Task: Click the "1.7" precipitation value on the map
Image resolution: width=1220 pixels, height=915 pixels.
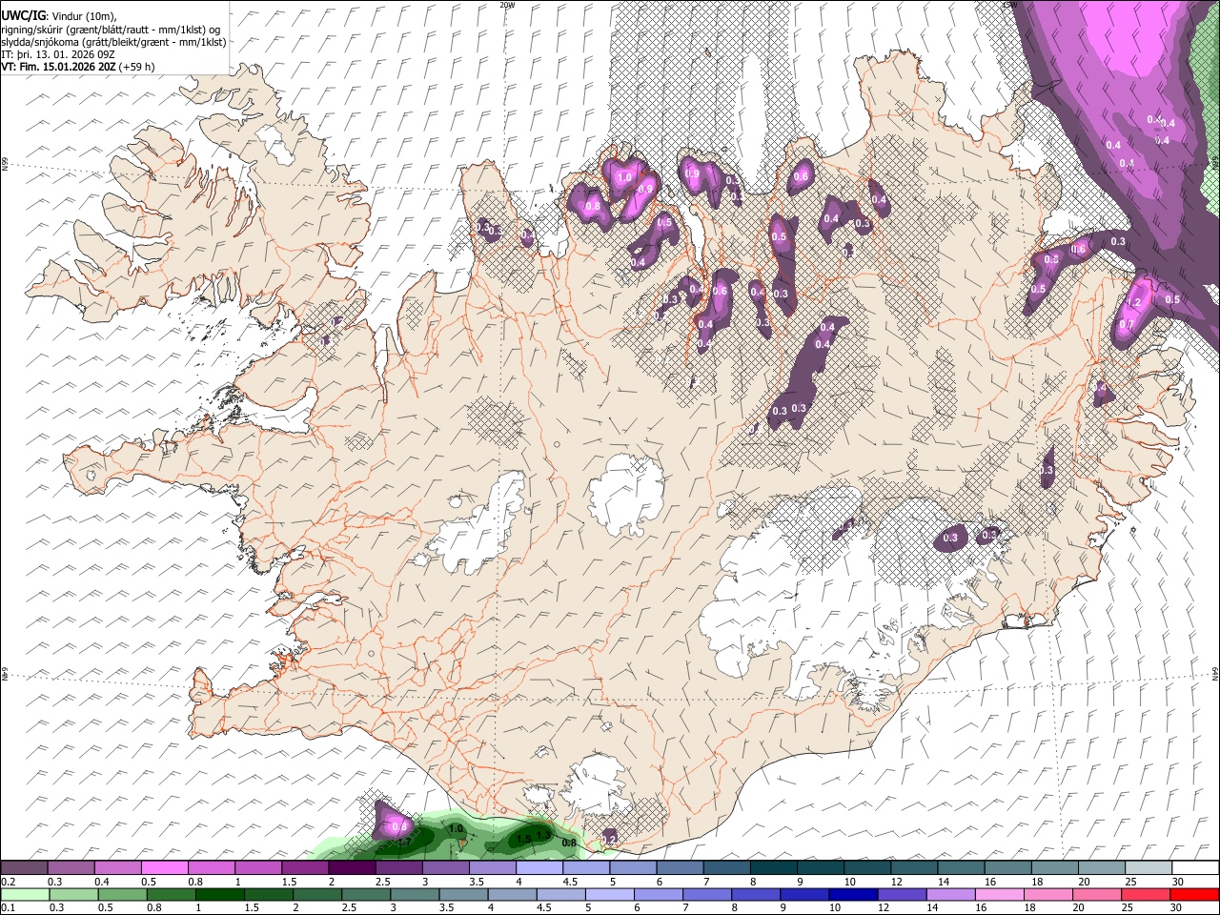Action: point(403,841)
